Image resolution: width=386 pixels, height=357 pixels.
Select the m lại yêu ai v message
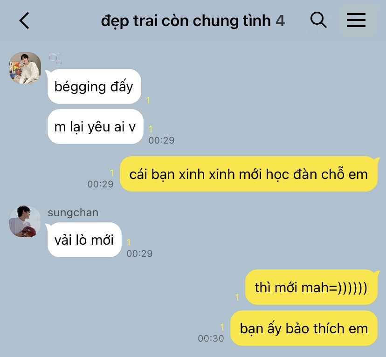click(x=95, y=127)
